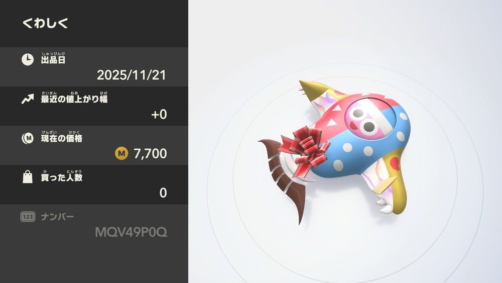Click the 7,700 price value
Viewport: 502px width, 283px height.
coord(150,153)
